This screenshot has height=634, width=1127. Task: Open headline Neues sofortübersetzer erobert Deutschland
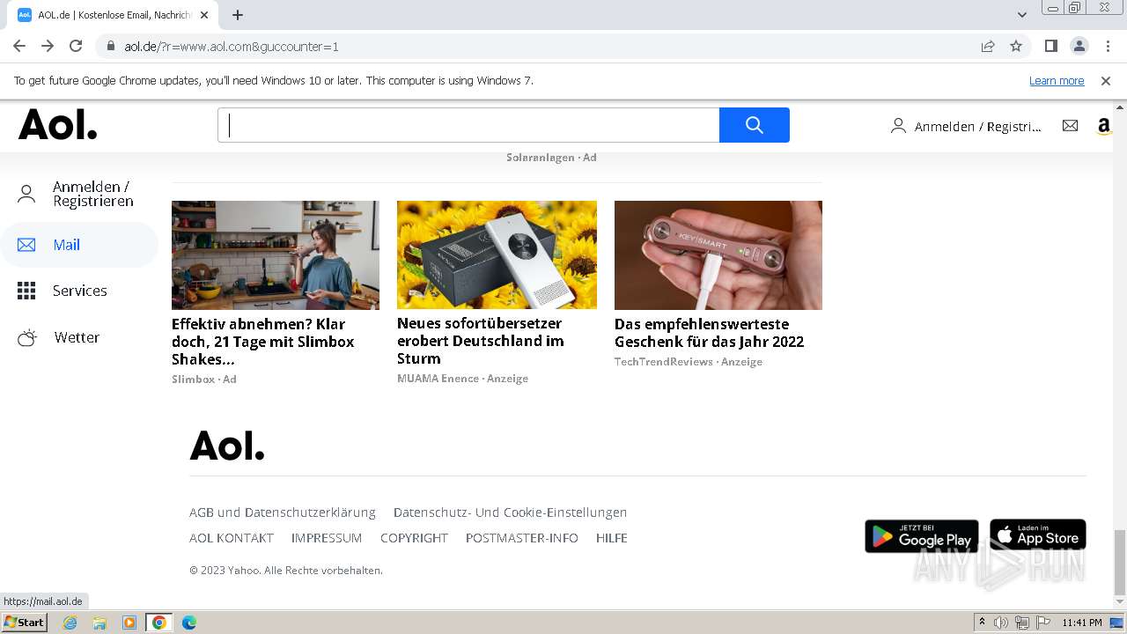coord(481,341)
